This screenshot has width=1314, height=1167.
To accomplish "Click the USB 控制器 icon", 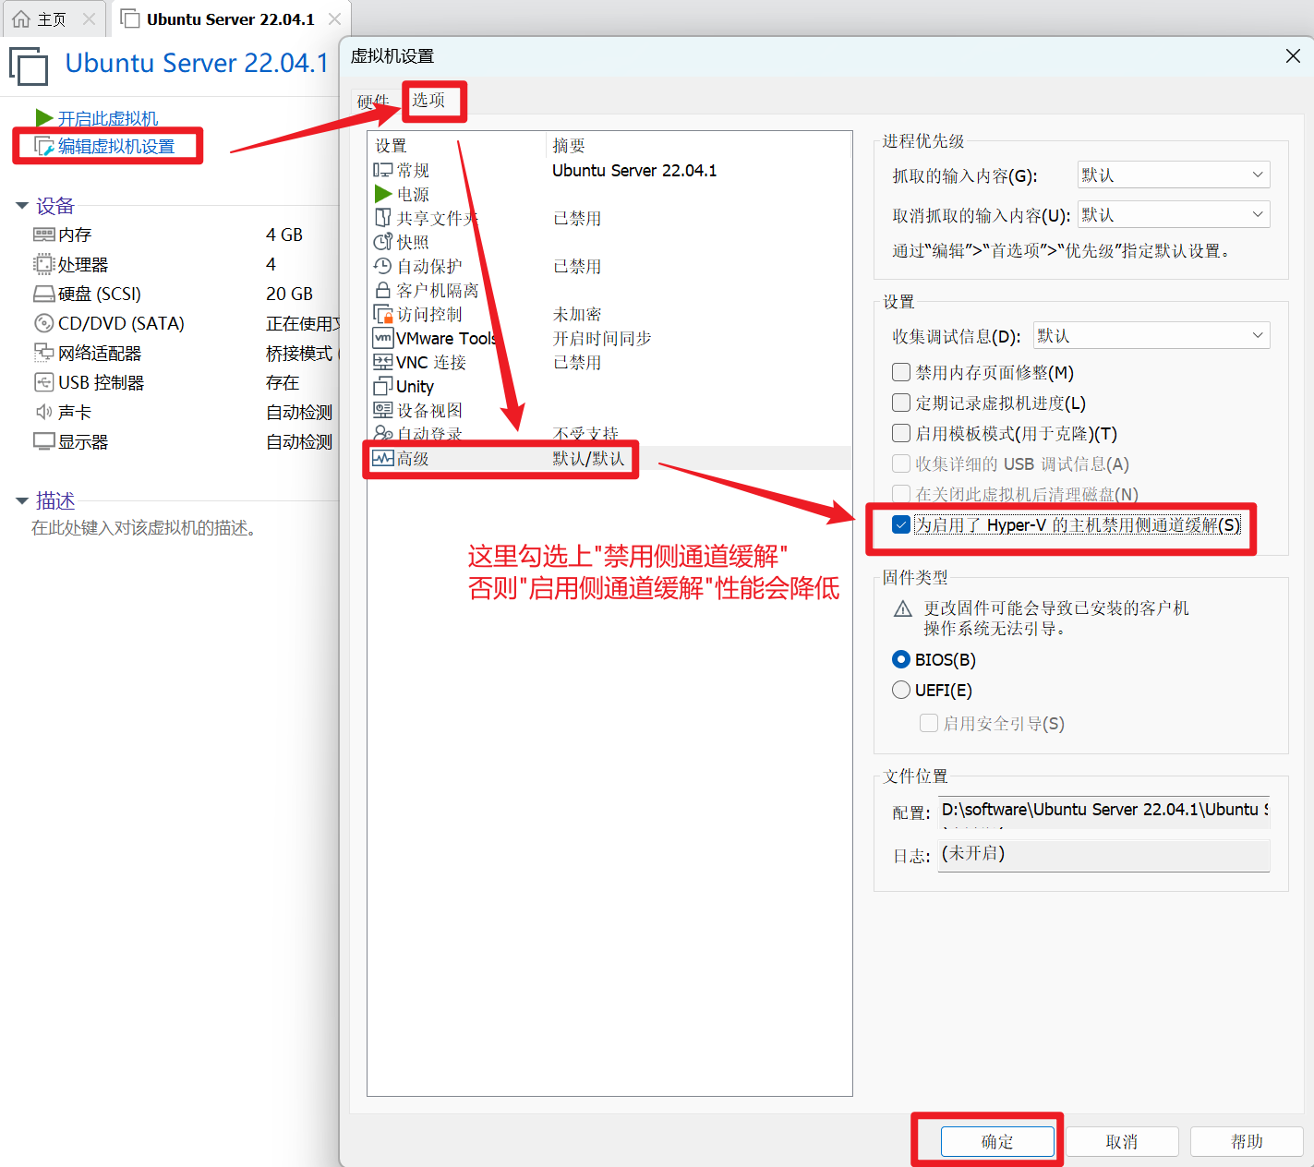I will click(x=44, y=382).
